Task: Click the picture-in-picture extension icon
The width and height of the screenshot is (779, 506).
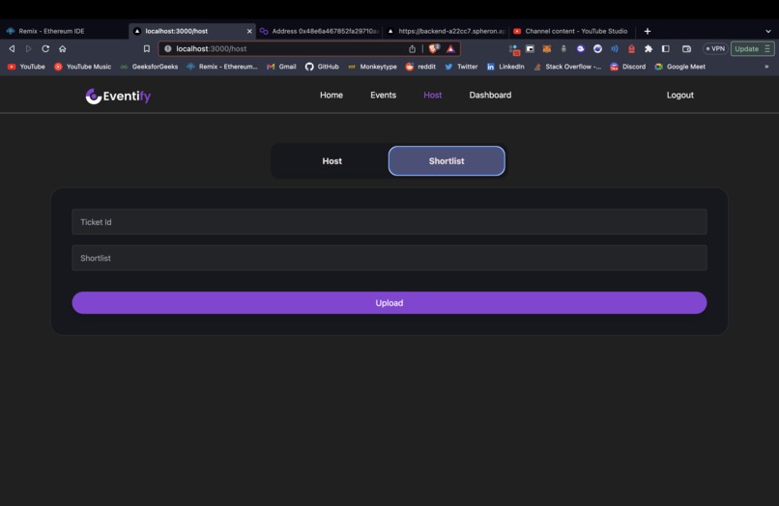Action: point(530,48)
